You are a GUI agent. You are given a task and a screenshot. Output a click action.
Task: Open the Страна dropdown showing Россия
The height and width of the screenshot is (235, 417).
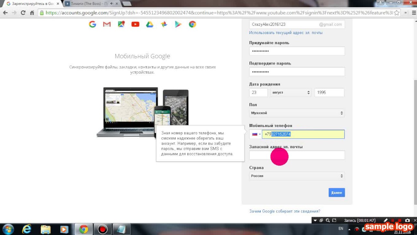(297, 176)
